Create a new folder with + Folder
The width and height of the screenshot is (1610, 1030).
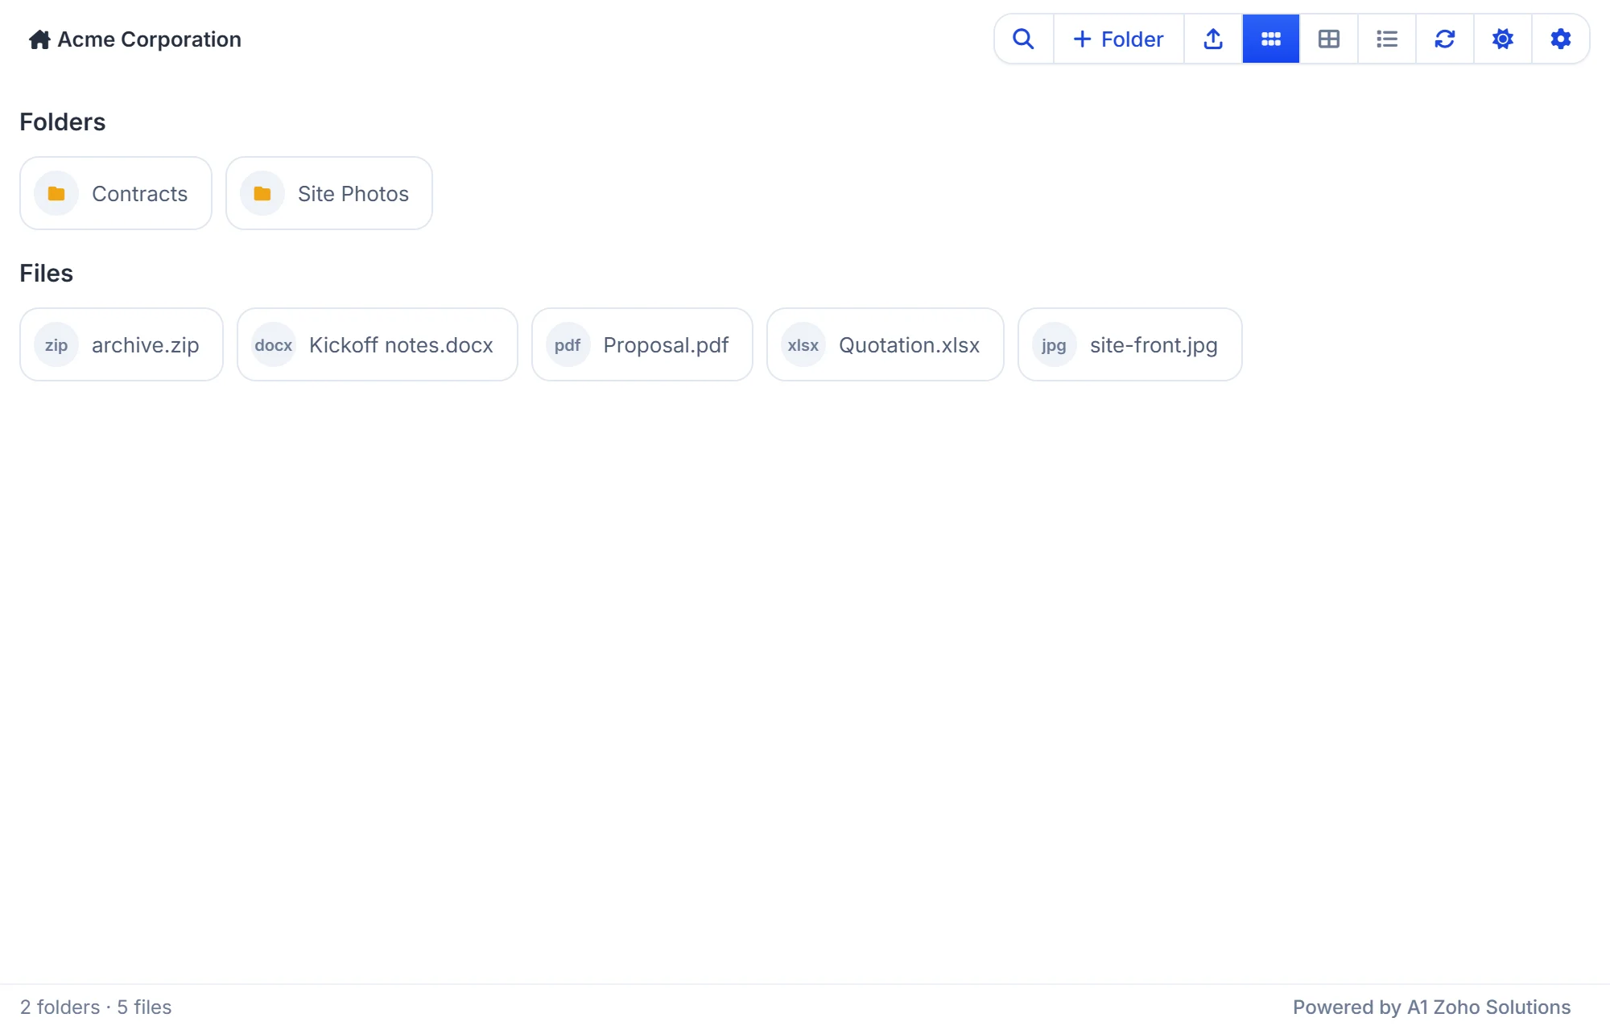click(x=1118, y=39)
